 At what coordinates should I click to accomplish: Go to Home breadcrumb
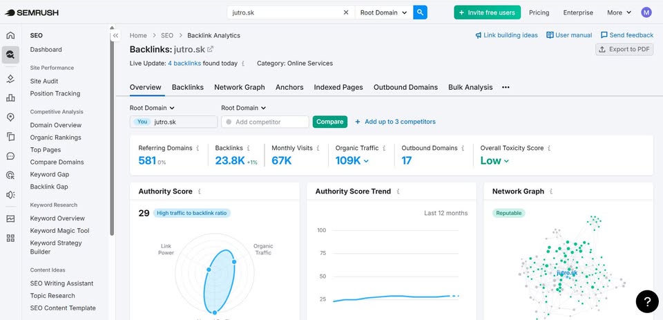click(x=138, y=35)
